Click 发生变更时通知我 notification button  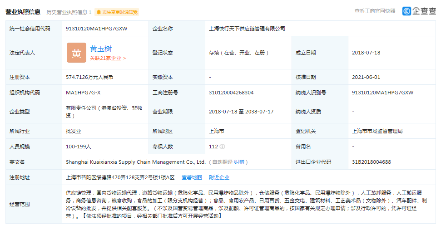pos(117,12)
